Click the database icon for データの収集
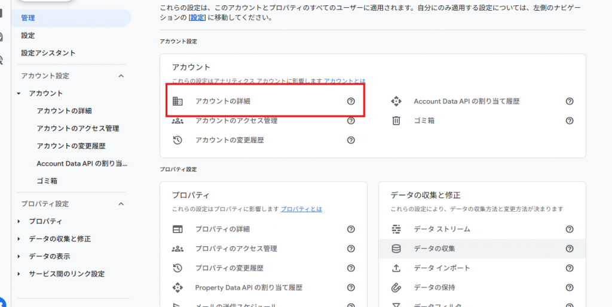Image resolution: width=612 pixels, height=307 pixels. click(x=396, y=249)
